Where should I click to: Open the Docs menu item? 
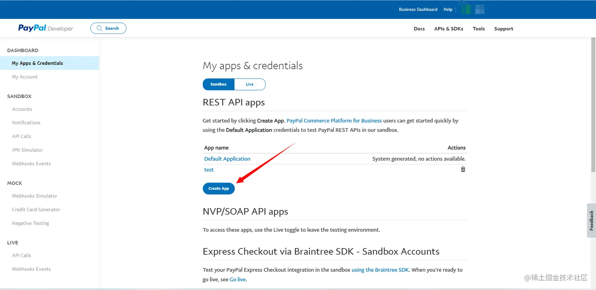tap(419, 29)
